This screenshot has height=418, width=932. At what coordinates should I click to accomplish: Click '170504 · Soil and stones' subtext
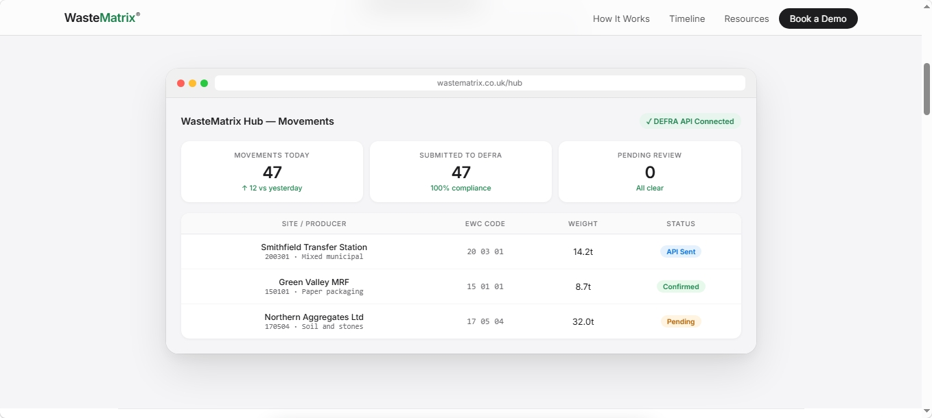click(314, 327)
